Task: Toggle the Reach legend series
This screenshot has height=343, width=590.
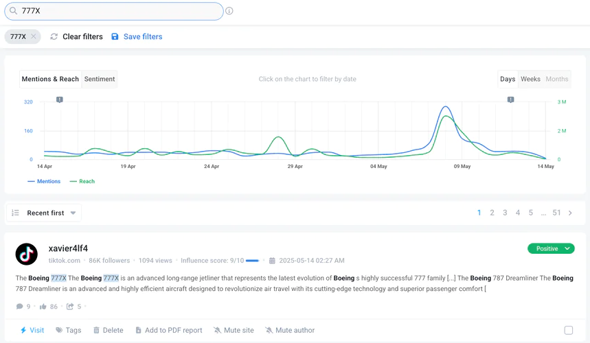Action: click(x=82, y=181)
